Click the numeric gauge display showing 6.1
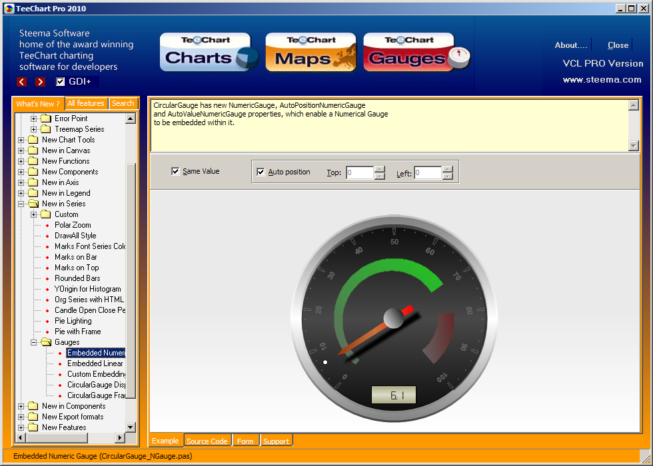The width and height of the screenshot is (653, 466). (x=394, y=395)
